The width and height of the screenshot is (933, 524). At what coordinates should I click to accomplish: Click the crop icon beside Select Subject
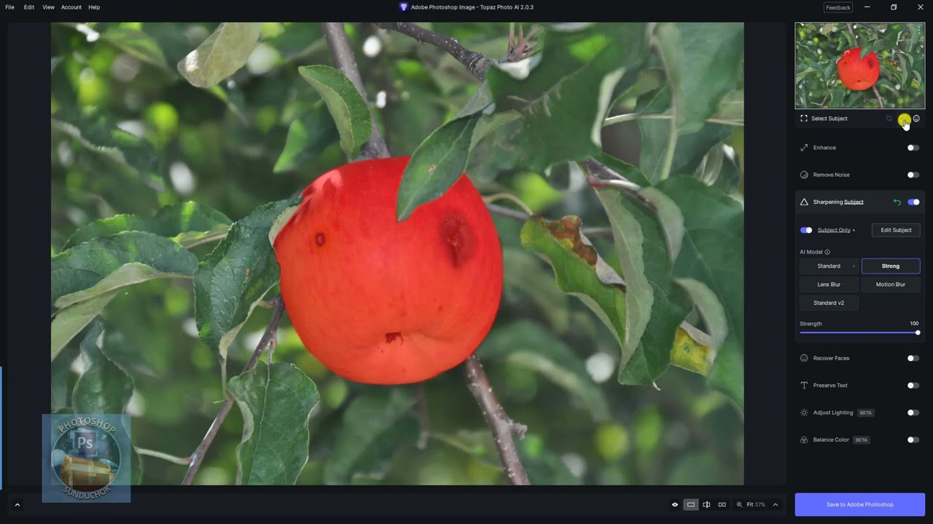tap(889, 118)
